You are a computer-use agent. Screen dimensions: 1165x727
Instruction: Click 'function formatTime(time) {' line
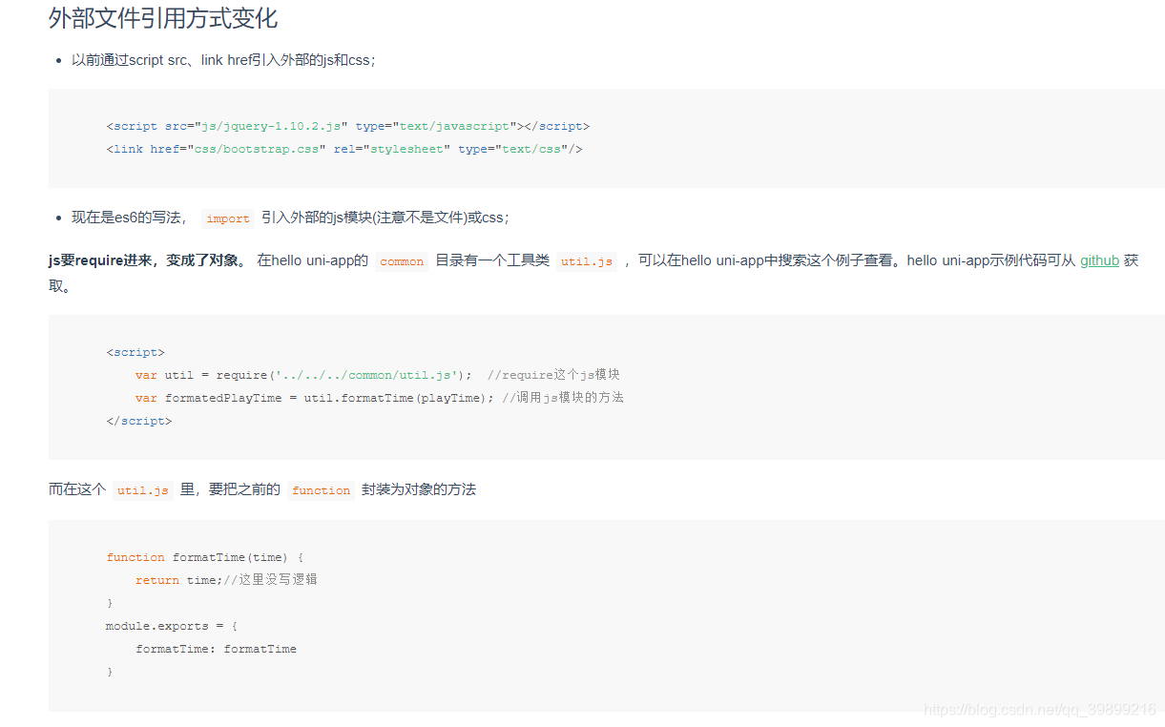pyautogui.click(x=205, y=557)
